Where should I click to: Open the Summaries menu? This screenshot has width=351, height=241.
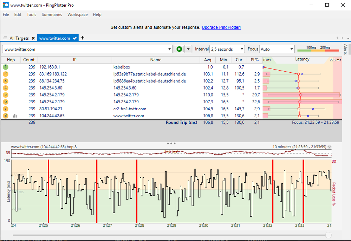52,15
